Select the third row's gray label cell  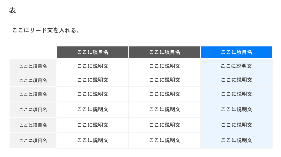[33, 94]
